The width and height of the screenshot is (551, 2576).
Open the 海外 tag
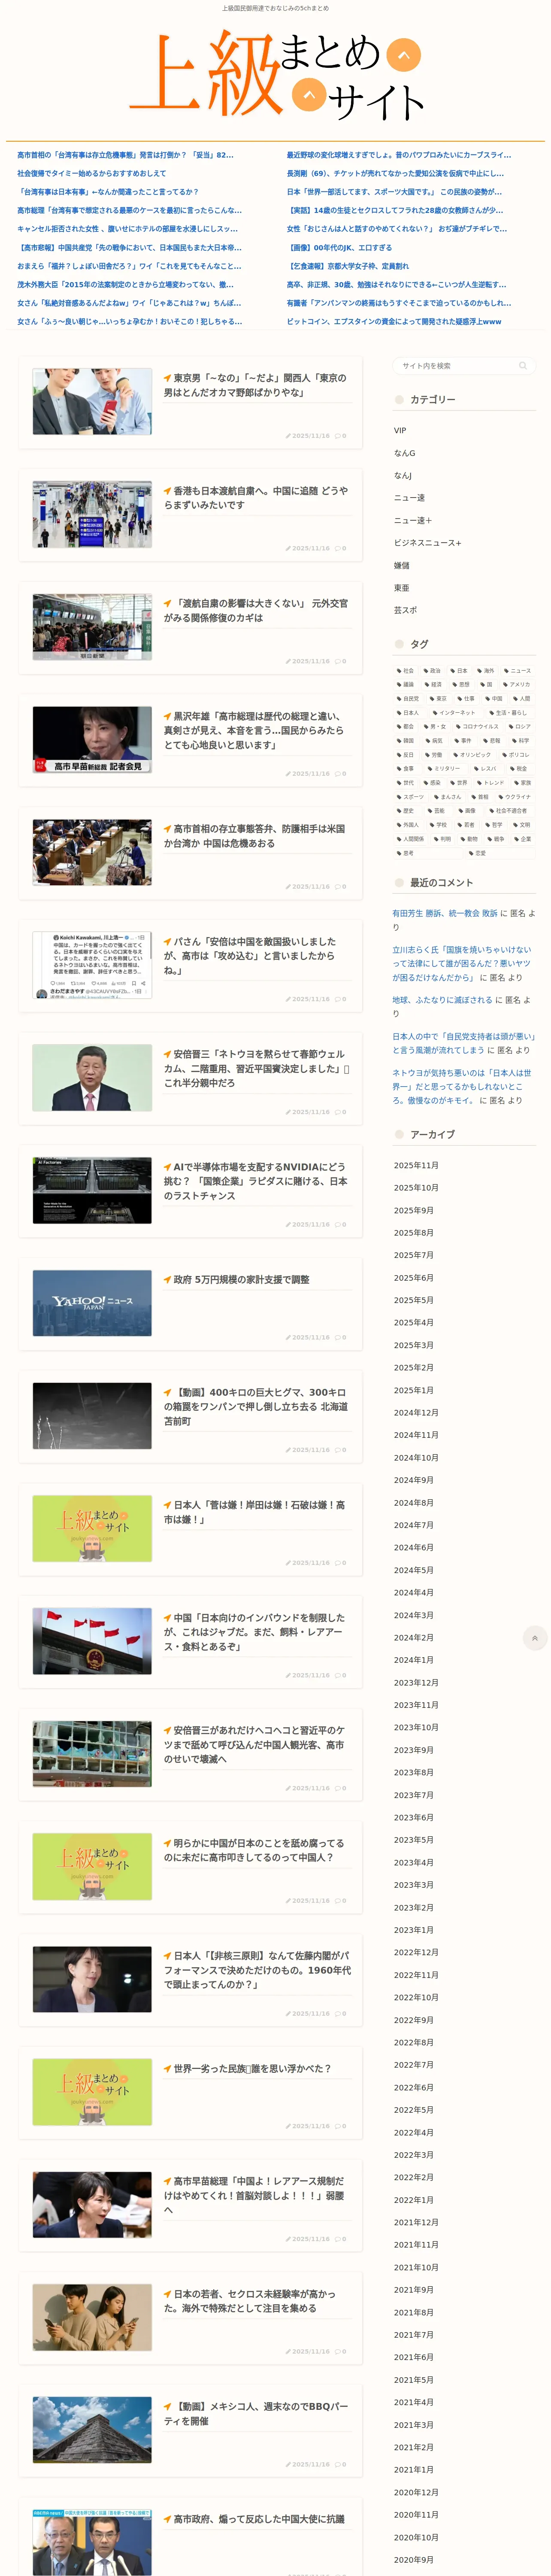(x=486, y=671)
